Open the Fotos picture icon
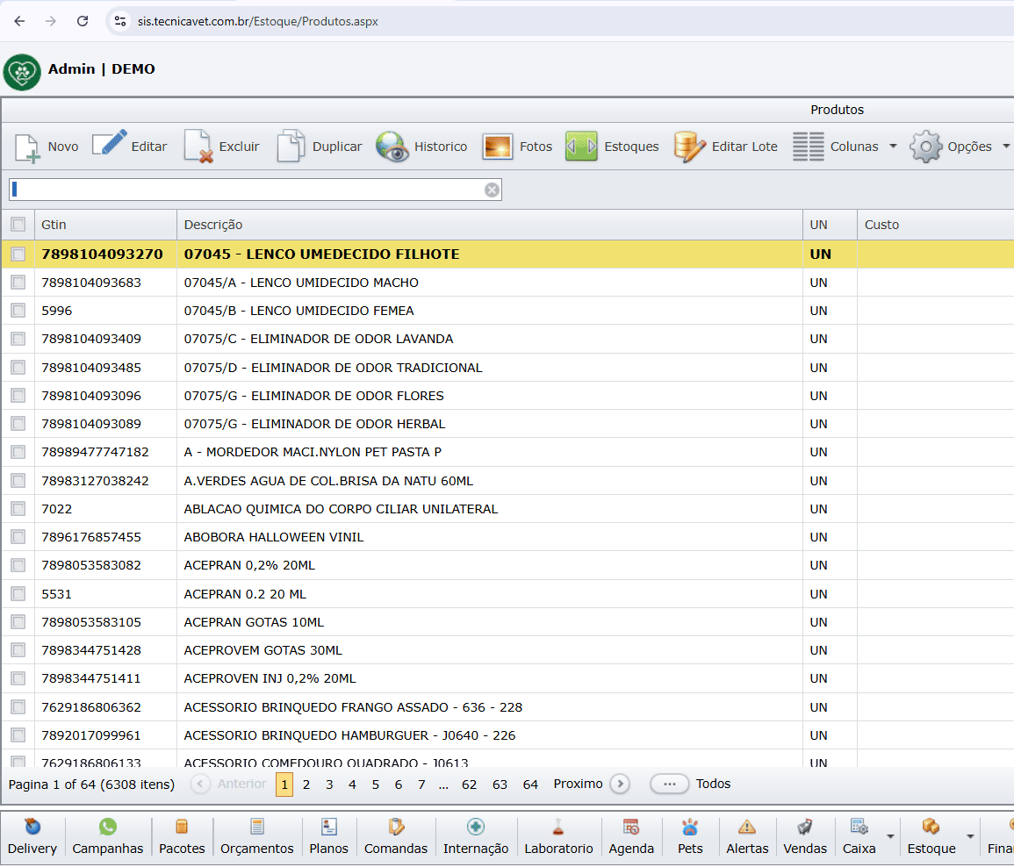This screenshot has height=867, width=1014. coord(498,147)
